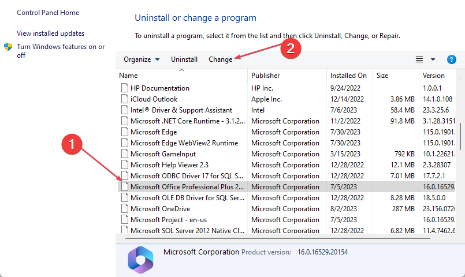Click product version 16.0.16529.20154 in details

[323, 252]
